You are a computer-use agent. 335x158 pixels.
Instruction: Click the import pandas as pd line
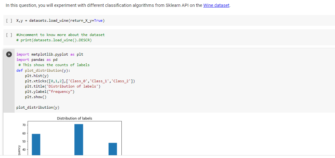[x=37, y=60]
